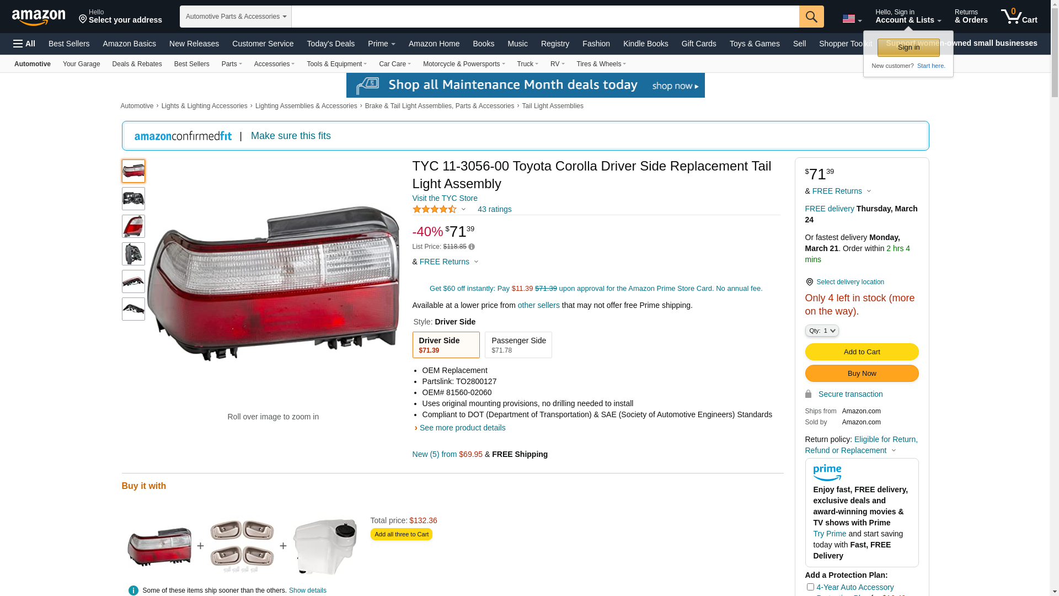The image size is (1059, 596).
Task: Click the US flag language selector
Action: click(x=852, y=19)
